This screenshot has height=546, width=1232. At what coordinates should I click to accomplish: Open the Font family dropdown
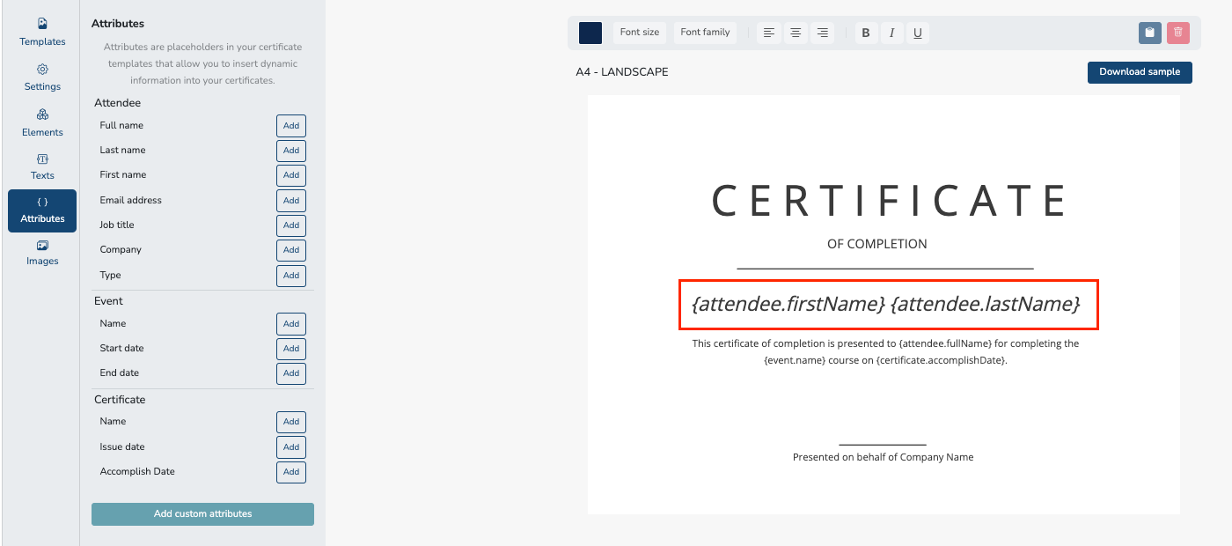(705, 33)
